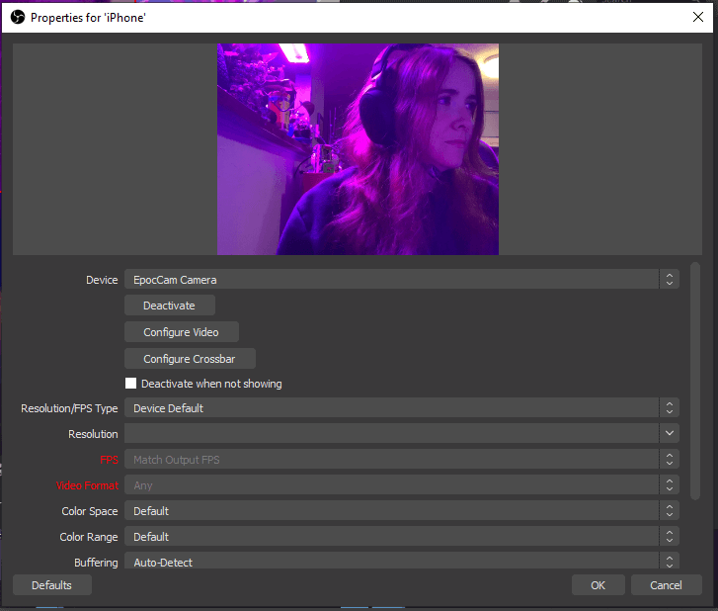Click the OBS logo icon in title bar

[18, 18]
